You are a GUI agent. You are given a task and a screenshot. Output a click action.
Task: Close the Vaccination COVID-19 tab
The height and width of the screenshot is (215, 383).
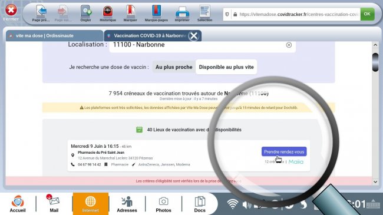coord(194,36)
